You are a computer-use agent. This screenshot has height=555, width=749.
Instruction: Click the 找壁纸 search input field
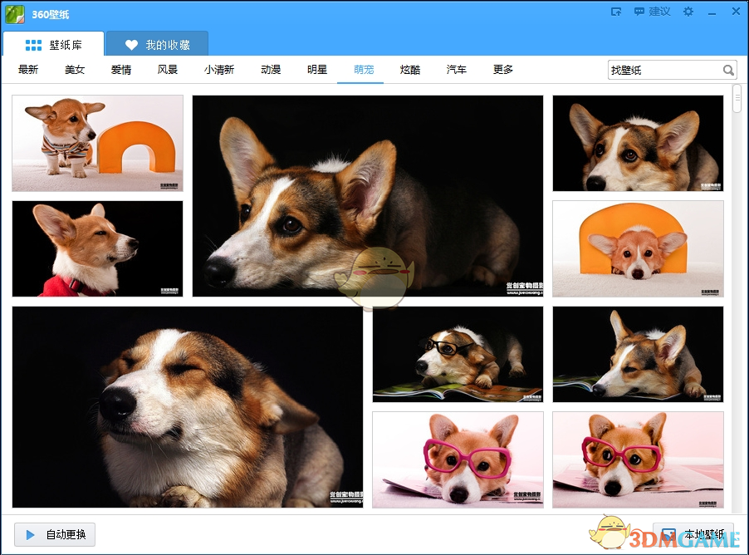[x=663, y=71]
